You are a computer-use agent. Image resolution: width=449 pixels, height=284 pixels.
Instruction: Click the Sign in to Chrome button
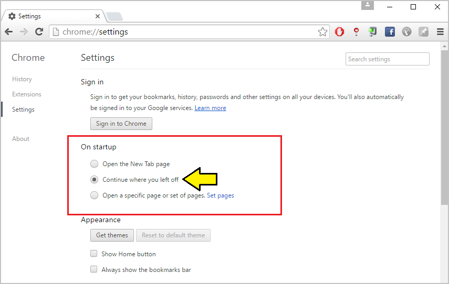121,124
